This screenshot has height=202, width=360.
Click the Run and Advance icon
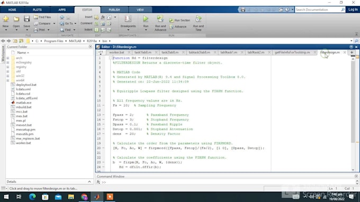click(x=160, y=19)
